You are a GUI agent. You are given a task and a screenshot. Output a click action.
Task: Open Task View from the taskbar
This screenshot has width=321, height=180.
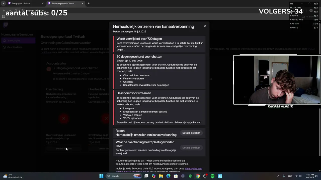(x=146, y=176)
